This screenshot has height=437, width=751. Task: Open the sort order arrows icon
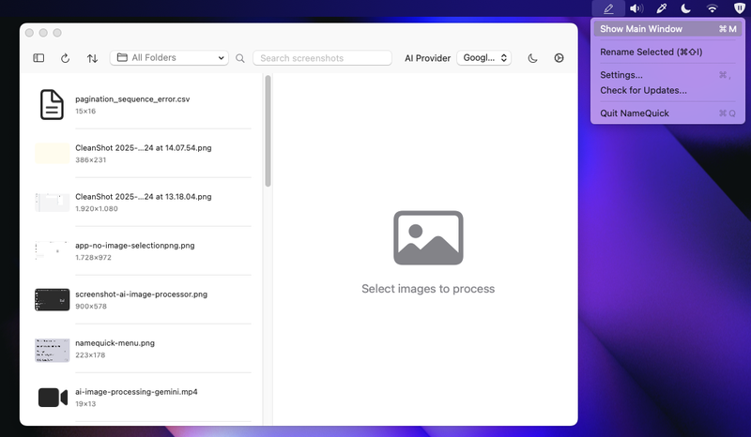(92, 58)
